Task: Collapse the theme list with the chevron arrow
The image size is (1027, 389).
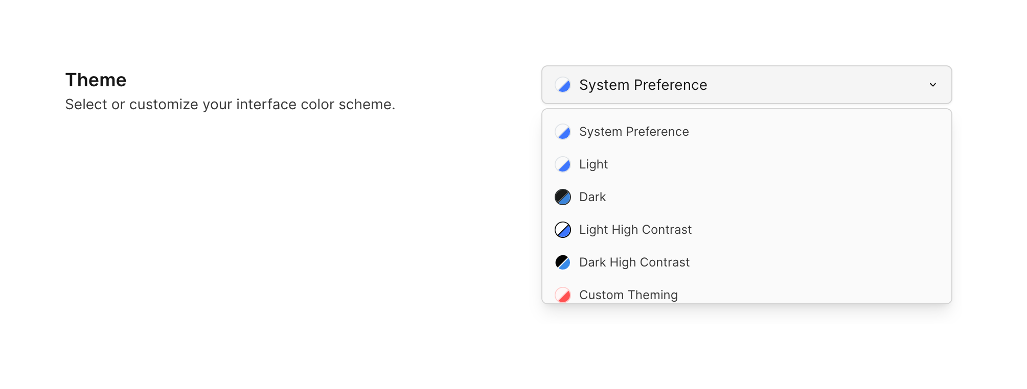Action: click(932, 85)
